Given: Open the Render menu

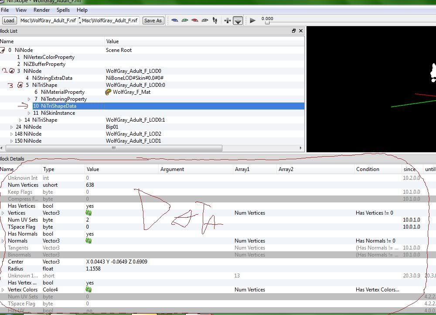Looking at the screenshot, I should tap(41, 10).
